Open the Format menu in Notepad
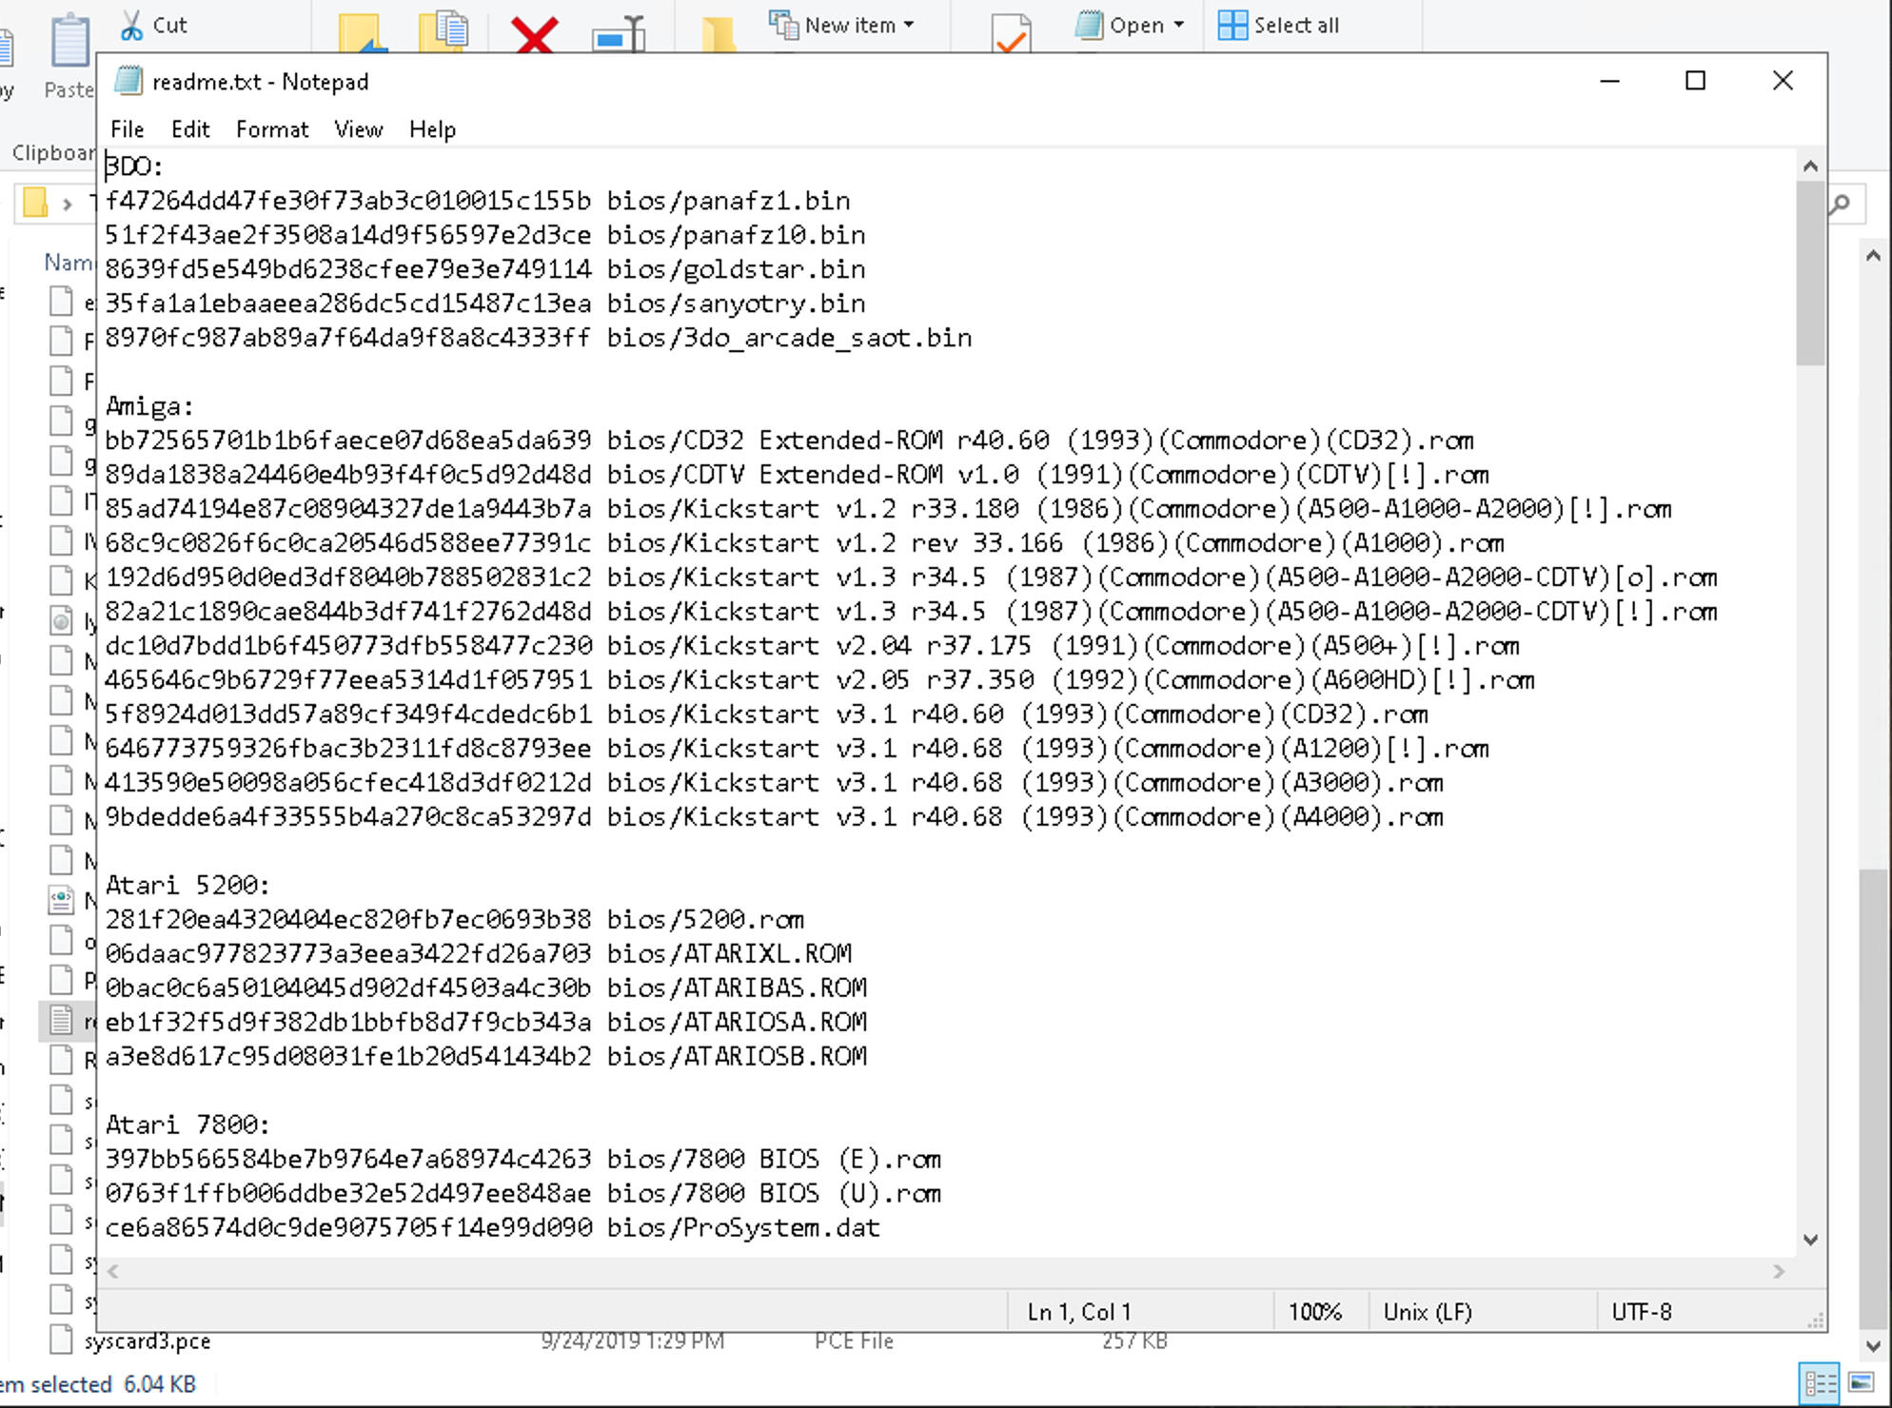1892x1408 pixels. point(272,129)
